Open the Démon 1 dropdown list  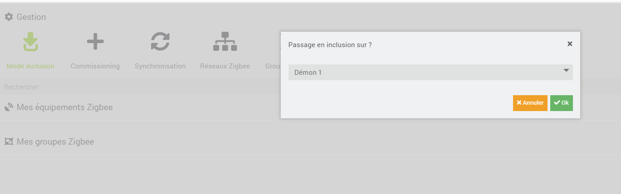(426, 72)
